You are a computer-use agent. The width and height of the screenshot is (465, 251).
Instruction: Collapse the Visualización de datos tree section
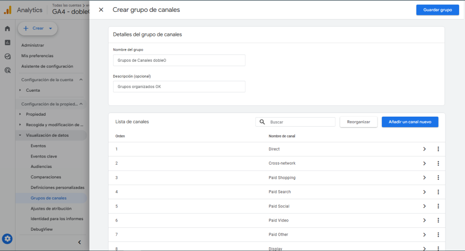[20, 135]
